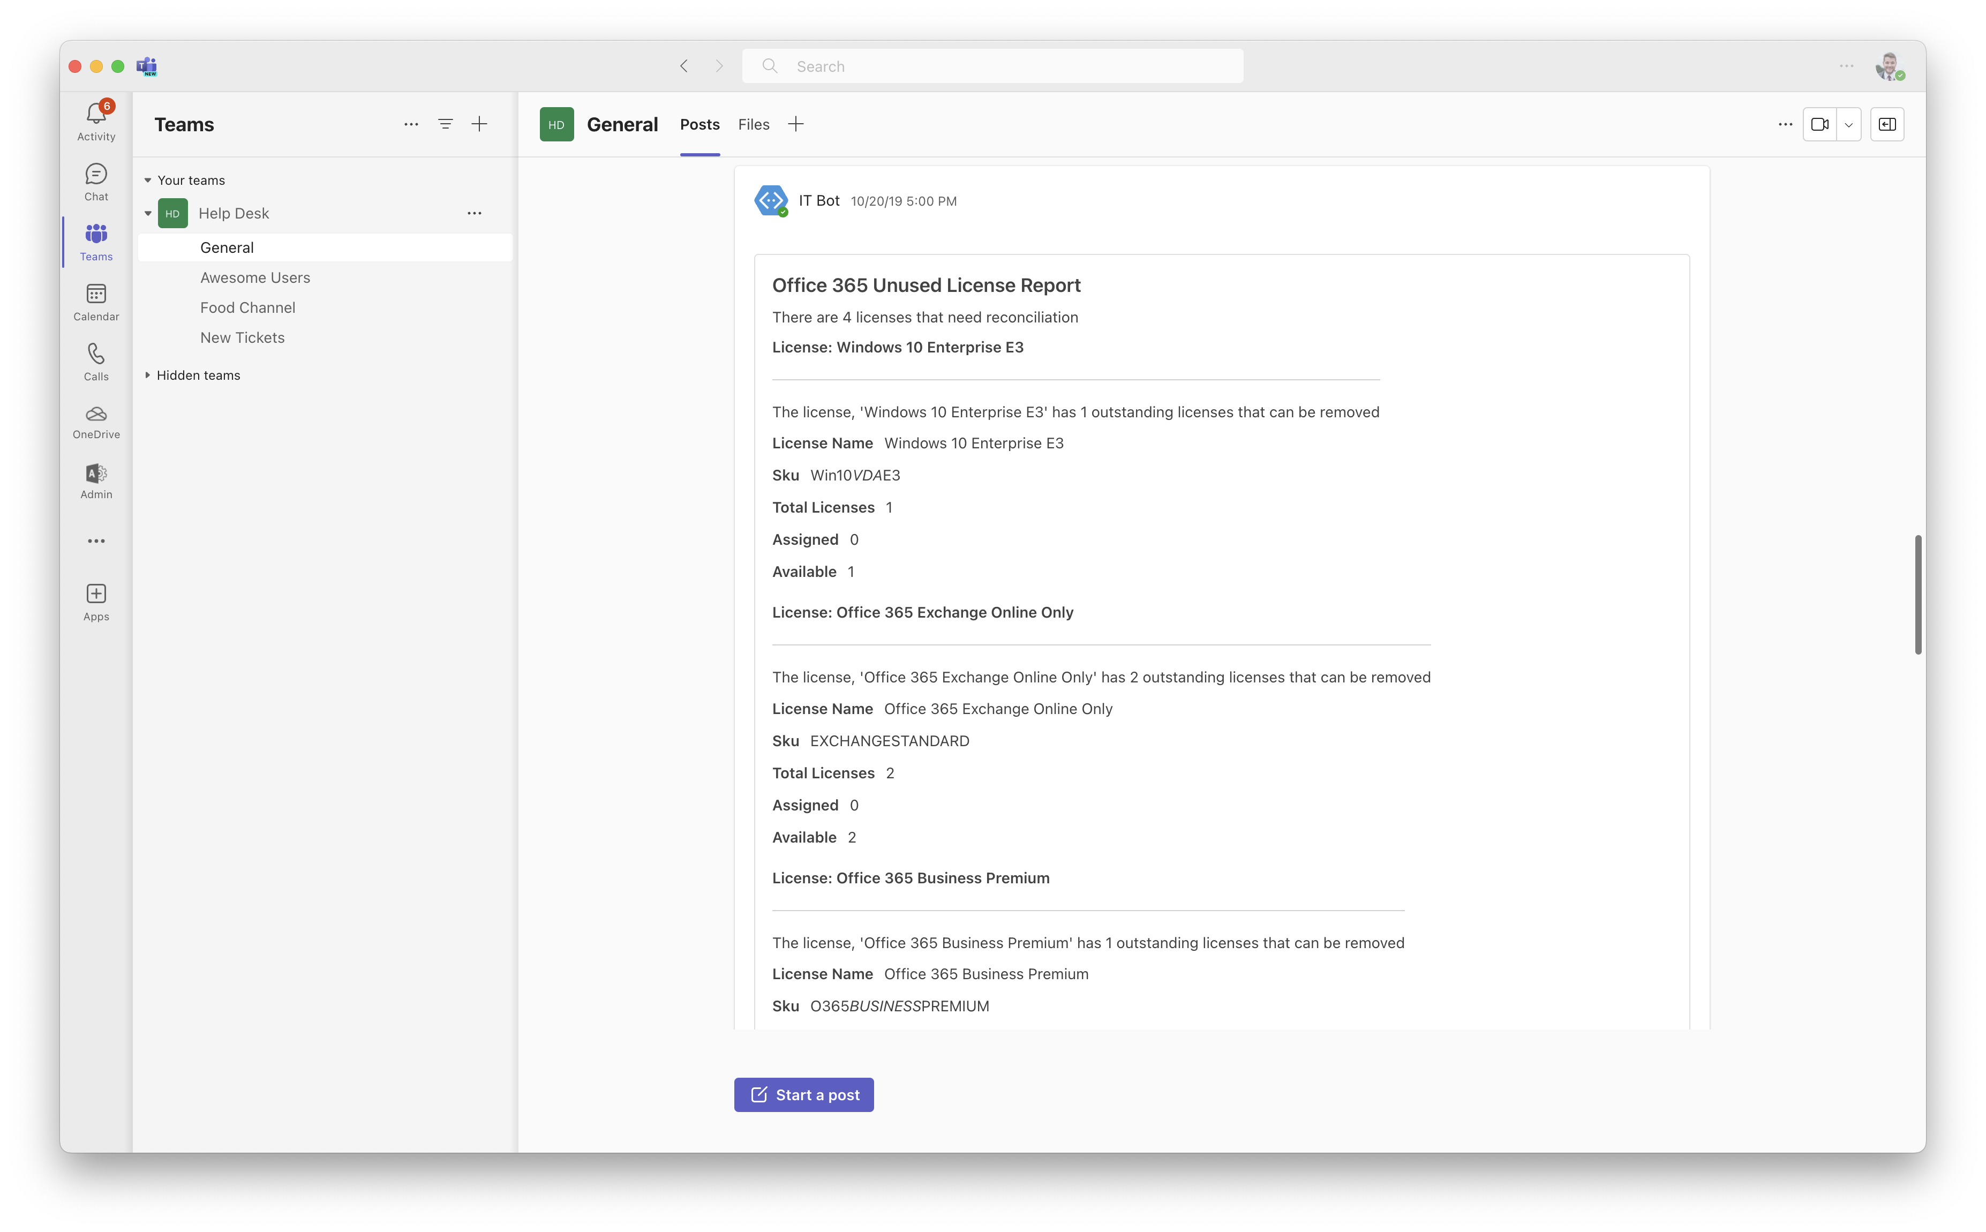The width and height of the screenshot is (1986, 1232).
Task: Click the General channel title
Action: [622, 125]
